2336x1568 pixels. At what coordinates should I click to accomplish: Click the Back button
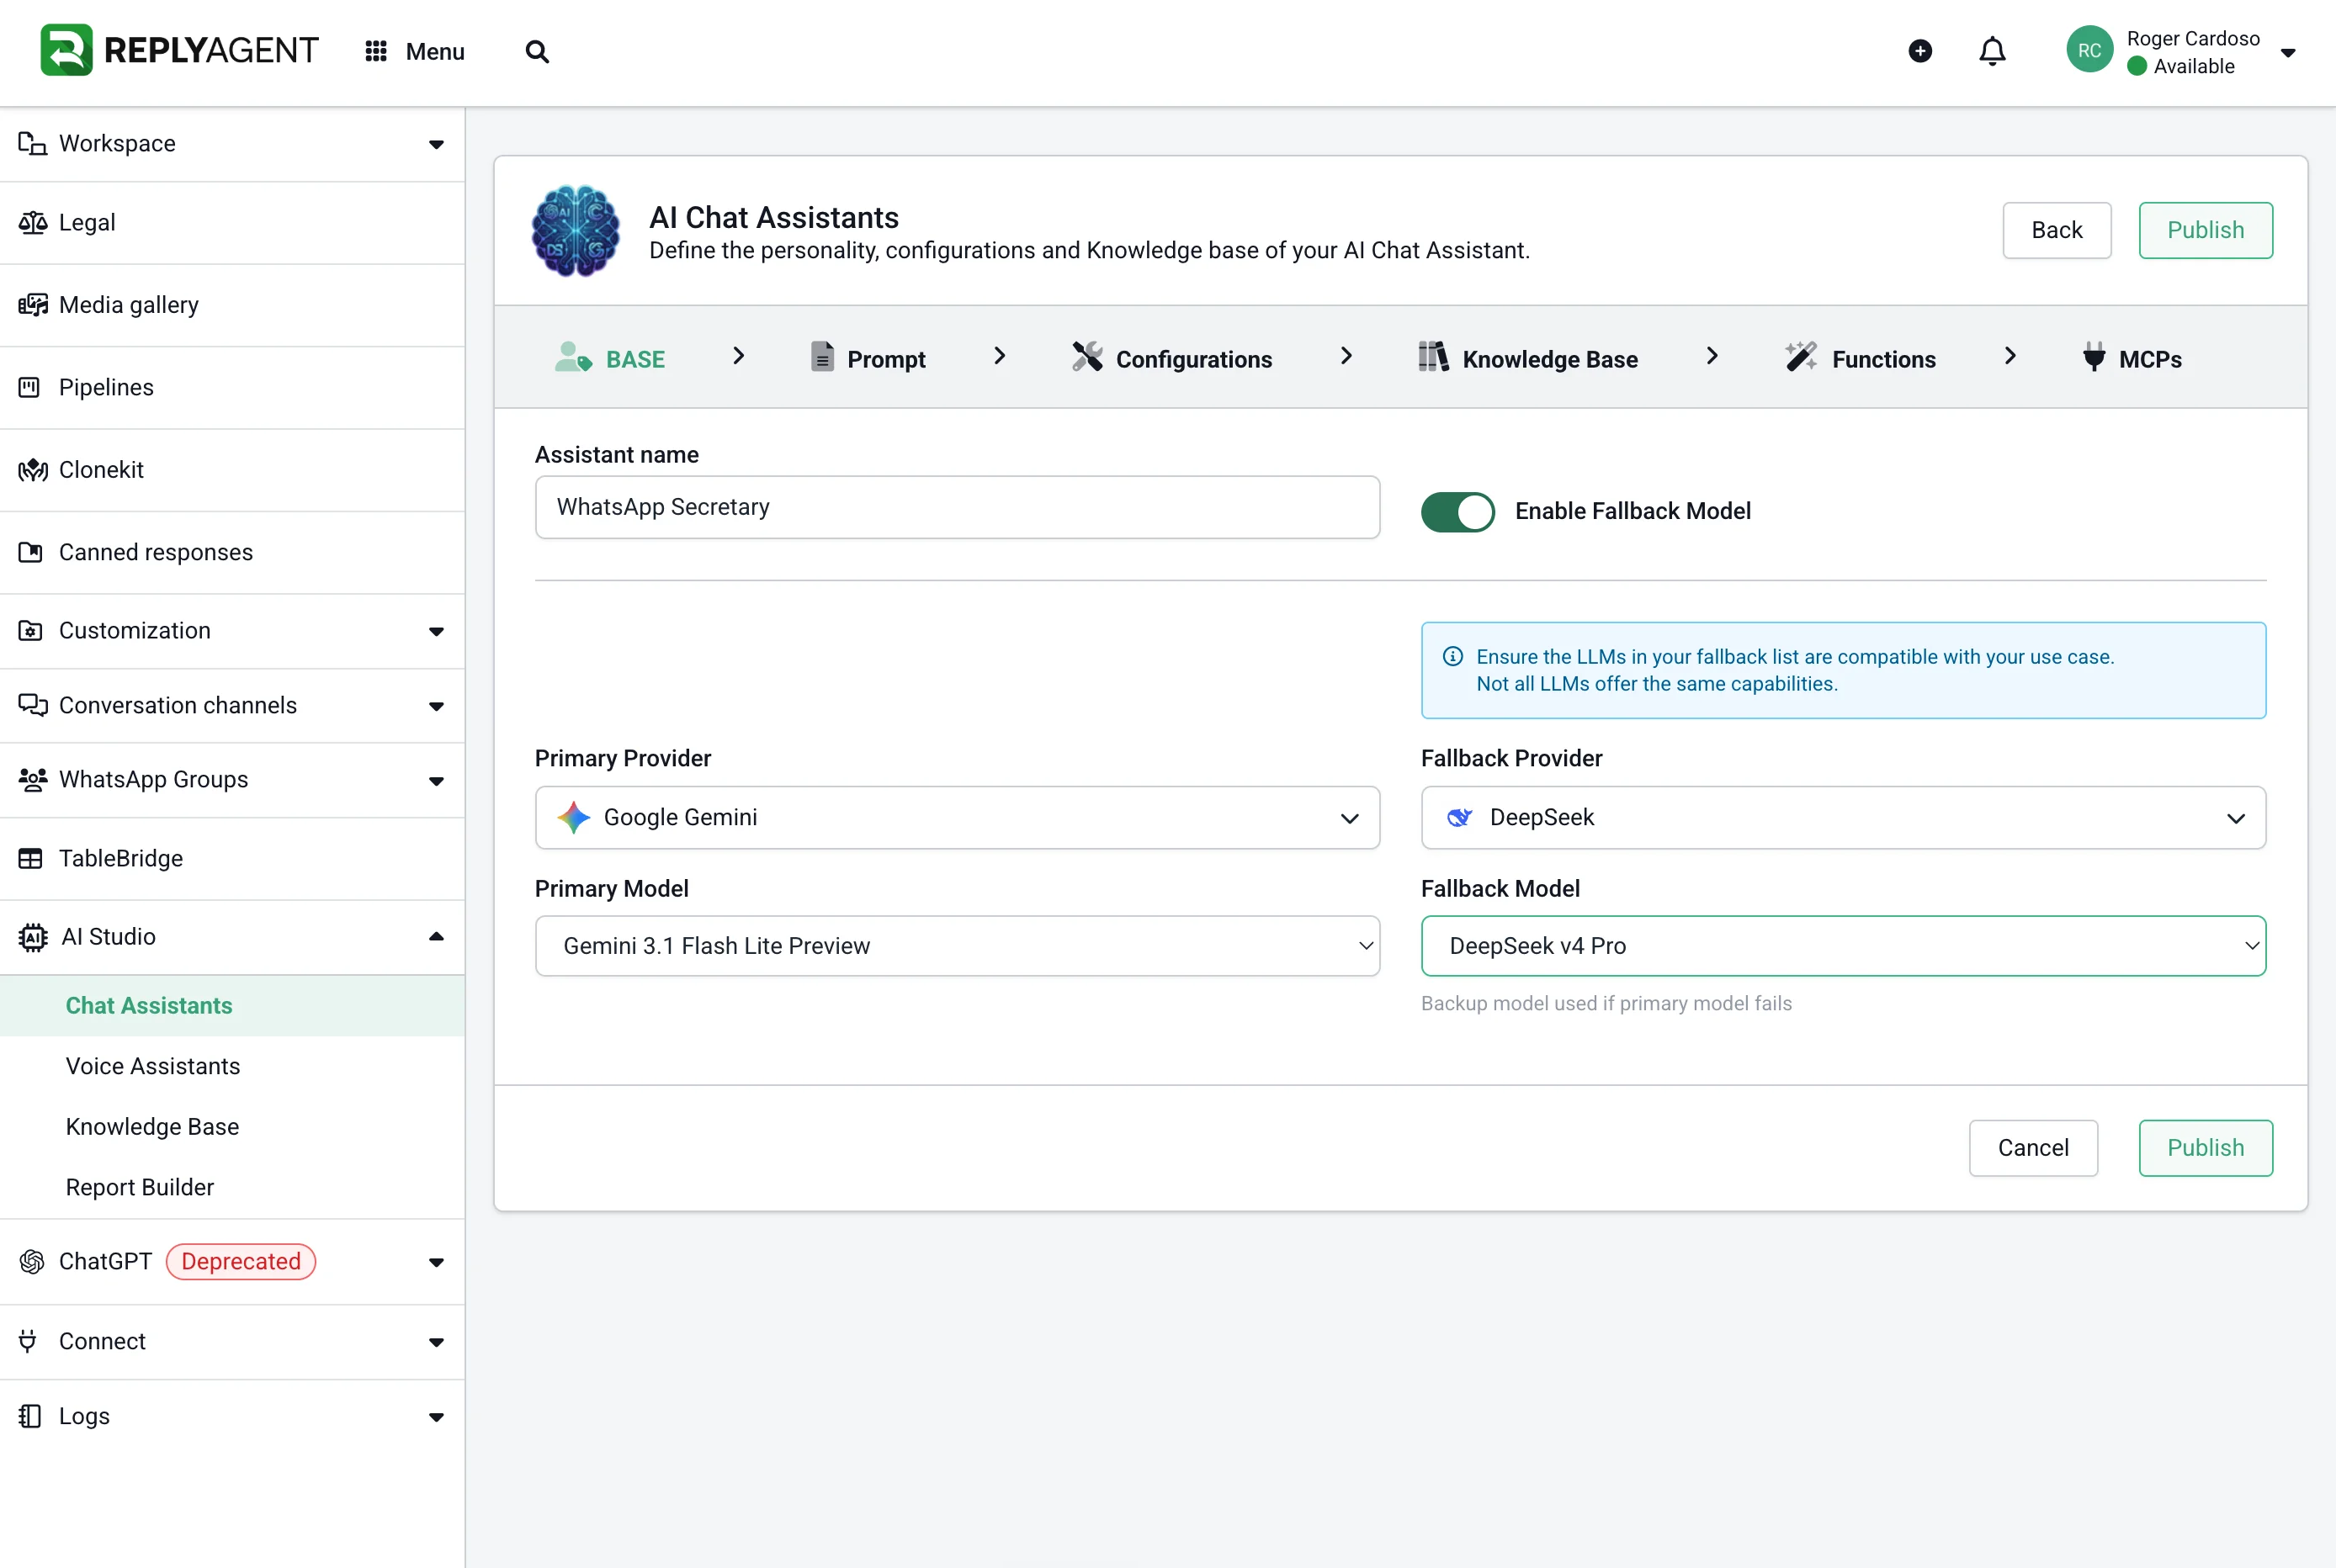pos(2056,230)
